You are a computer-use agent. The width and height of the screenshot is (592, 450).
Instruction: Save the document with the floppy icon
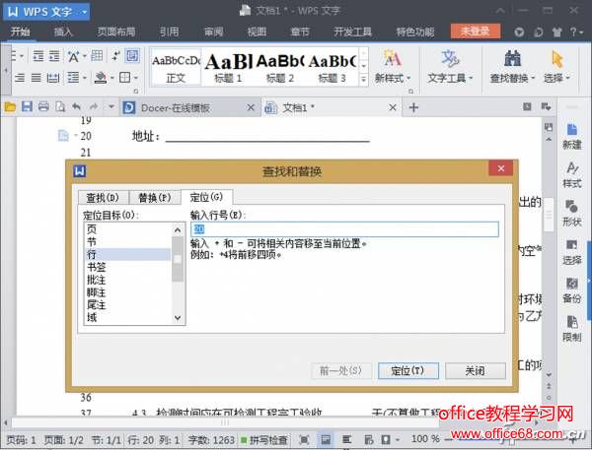[x=27, y=107]
